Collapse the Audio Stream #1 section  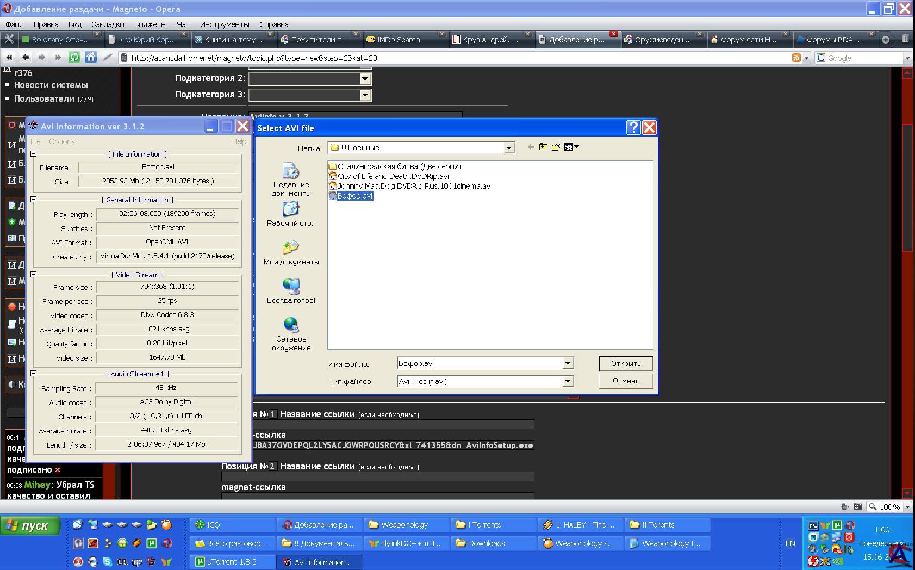34,374
